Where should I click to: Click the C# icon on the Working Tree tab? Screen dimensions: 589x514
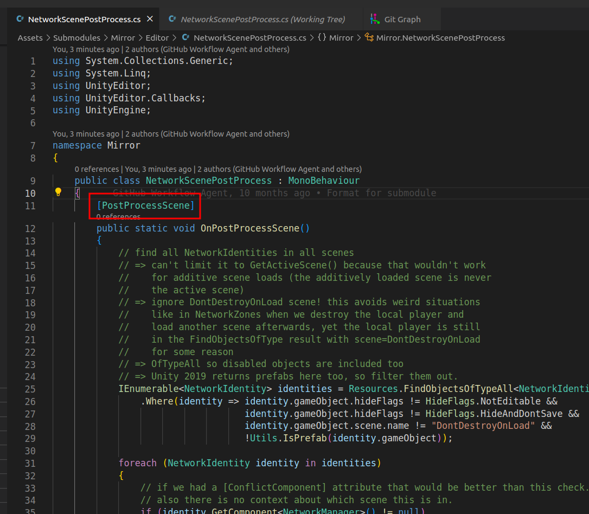(x=171, y=19)
